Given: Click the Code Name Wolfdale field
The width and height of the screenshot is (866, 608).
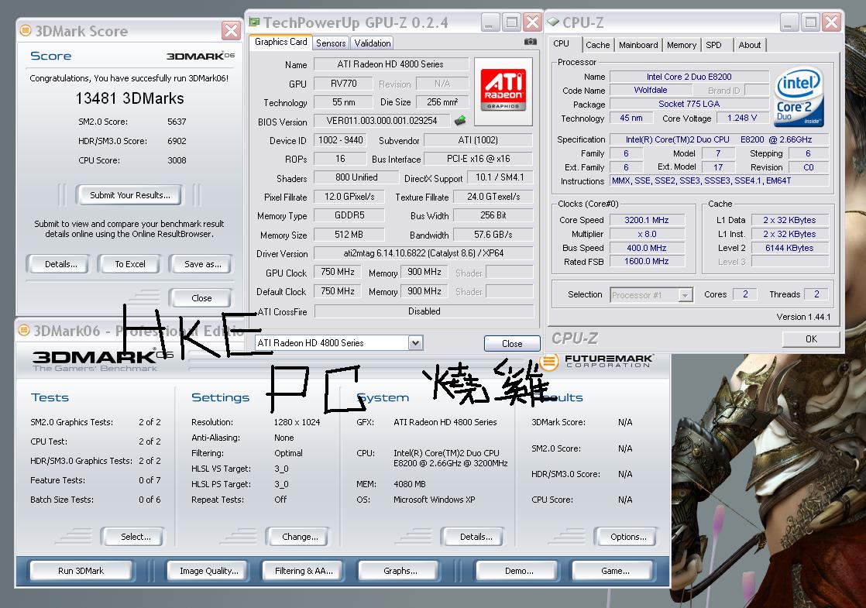Looking at the screenshot, I should pyautogui.click(x=650, y=90).
